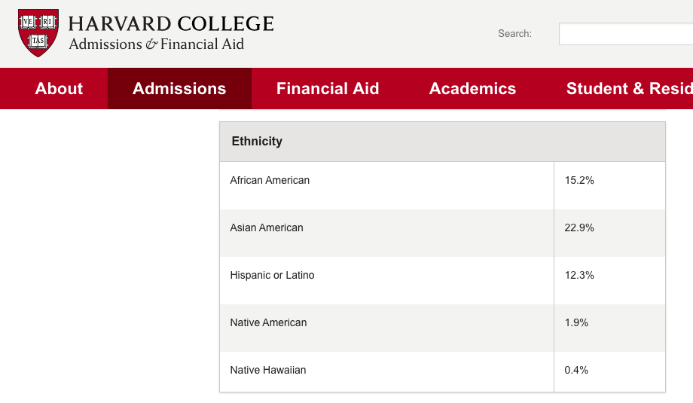The height and width of the screenshot is (403, 693).
Task: Go to the Financial Aid menu
Action: 328,89
